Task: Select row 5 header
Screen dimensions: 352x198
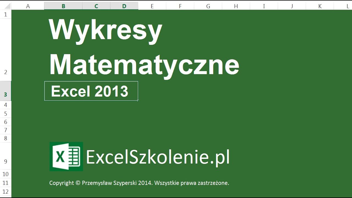Action: tap(5, 114)
